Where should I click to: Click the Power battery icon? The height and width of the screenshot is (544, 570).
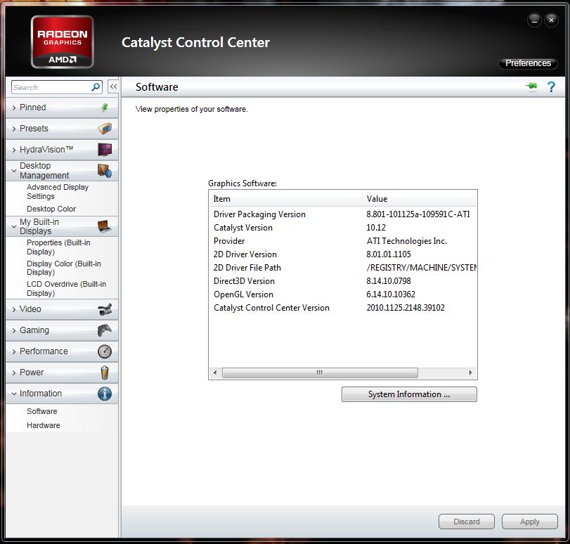tap(105, 373)
